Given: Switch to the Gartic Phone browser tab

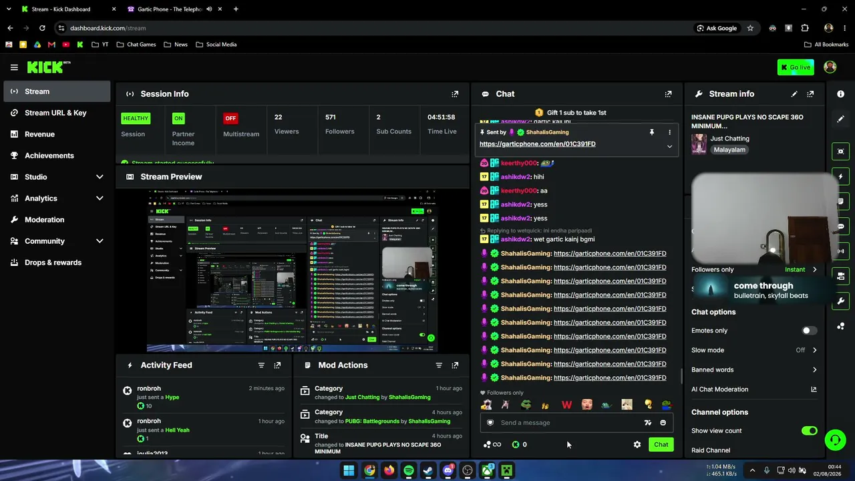Looking at the screenshot, I should [x=170, y=9].
